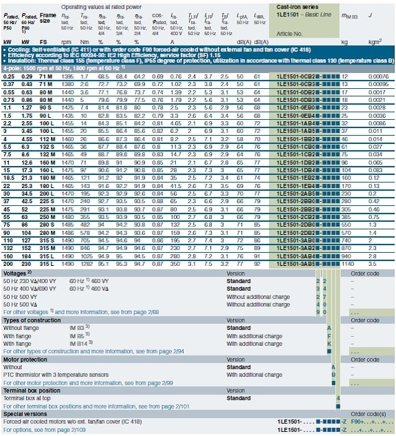
Task: Click article number 1LE1501-1EB4
Action: (x=296, y=186)
